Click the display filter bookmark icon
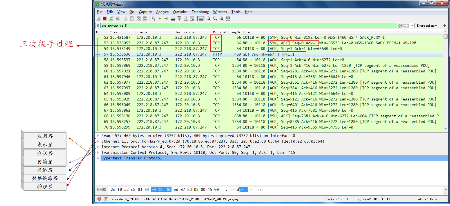This screenshot has height=206, width=450. point(98,26)
